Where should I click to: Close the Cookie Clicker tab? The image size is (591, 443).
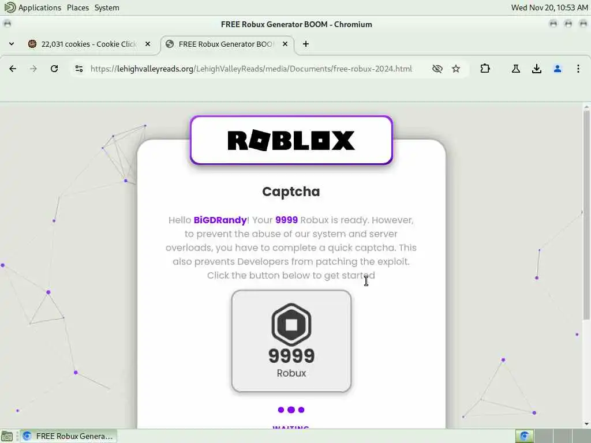coord(148,44)
